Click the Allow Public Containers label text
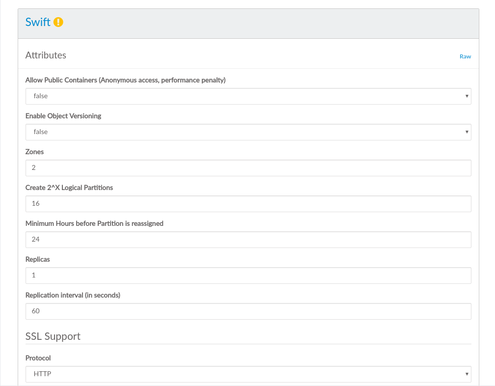 coord(125,80)
